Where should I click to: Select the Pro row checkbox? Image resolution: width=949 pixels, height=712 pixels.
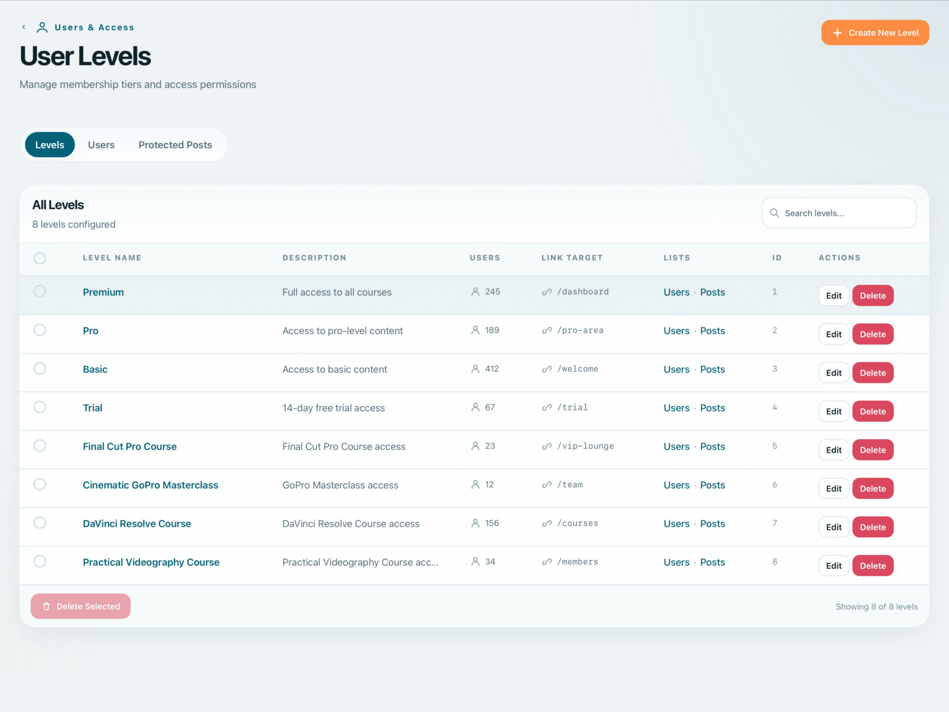(x=40, y=330)
